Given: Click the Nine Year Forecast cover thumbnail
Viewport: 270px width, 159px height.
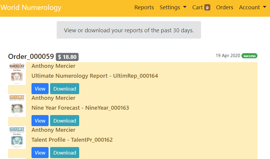Looking at the screenshot, I should coord(17,106).
